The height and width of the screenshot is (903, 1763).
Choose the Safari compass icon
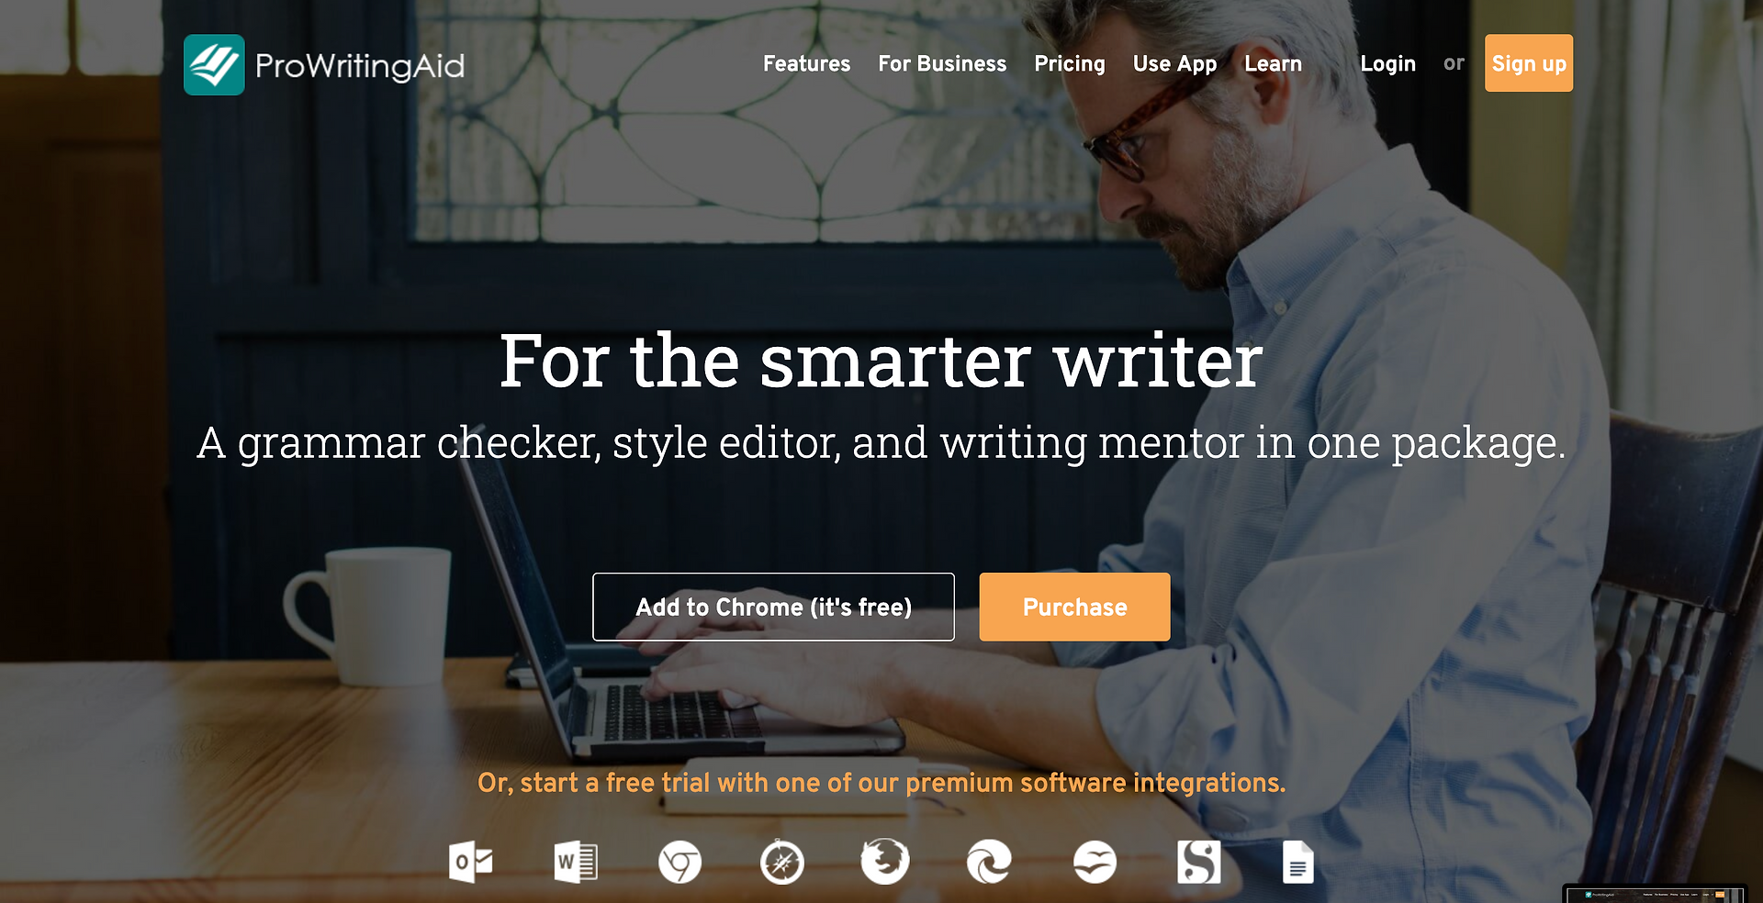click(x=782, y=862)
